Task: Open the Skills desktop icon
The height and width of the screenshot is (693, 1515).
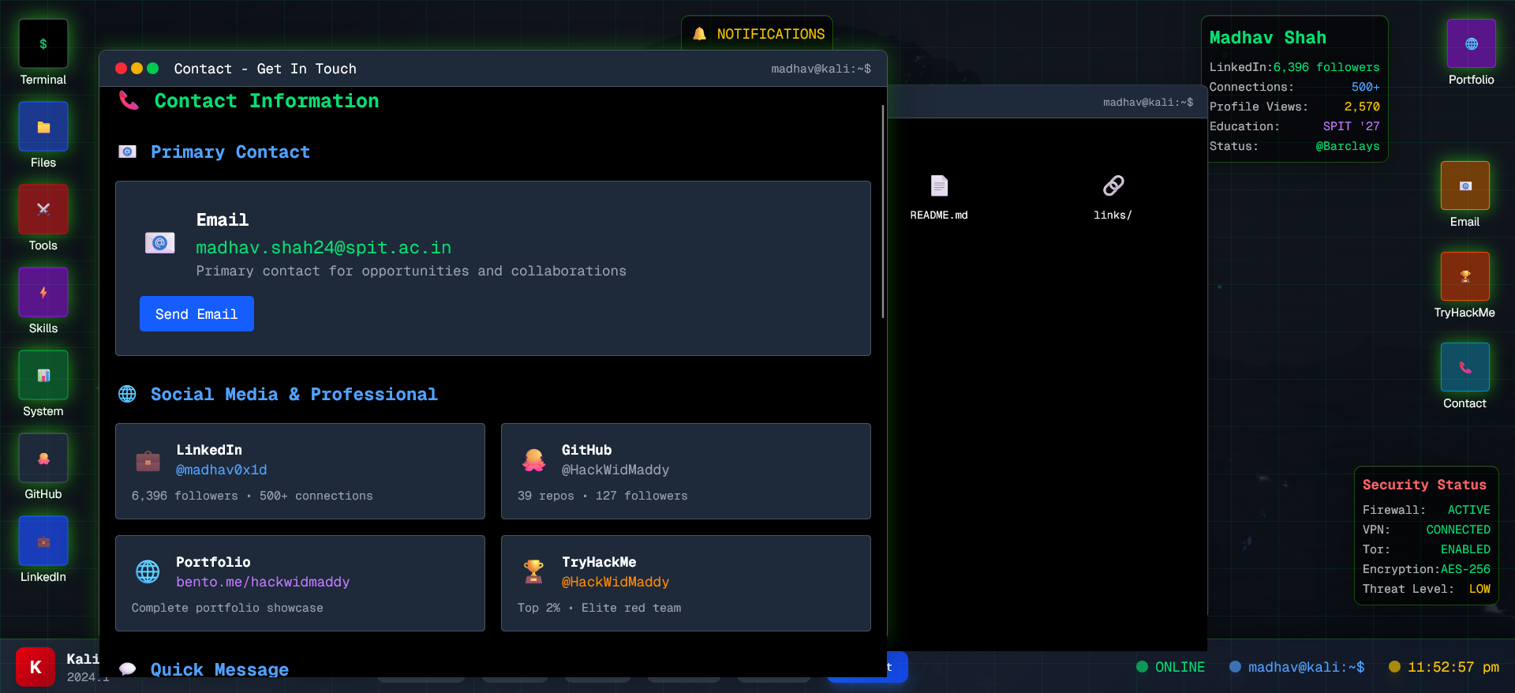Action: click(x=43, y=292)
